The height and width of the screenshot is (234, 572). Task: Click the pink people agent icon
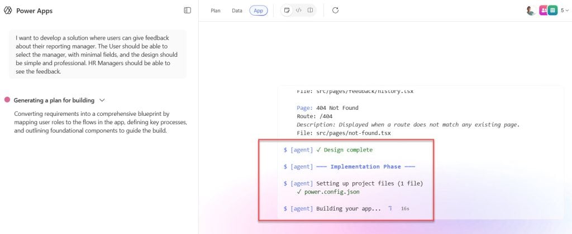[544, 11]
